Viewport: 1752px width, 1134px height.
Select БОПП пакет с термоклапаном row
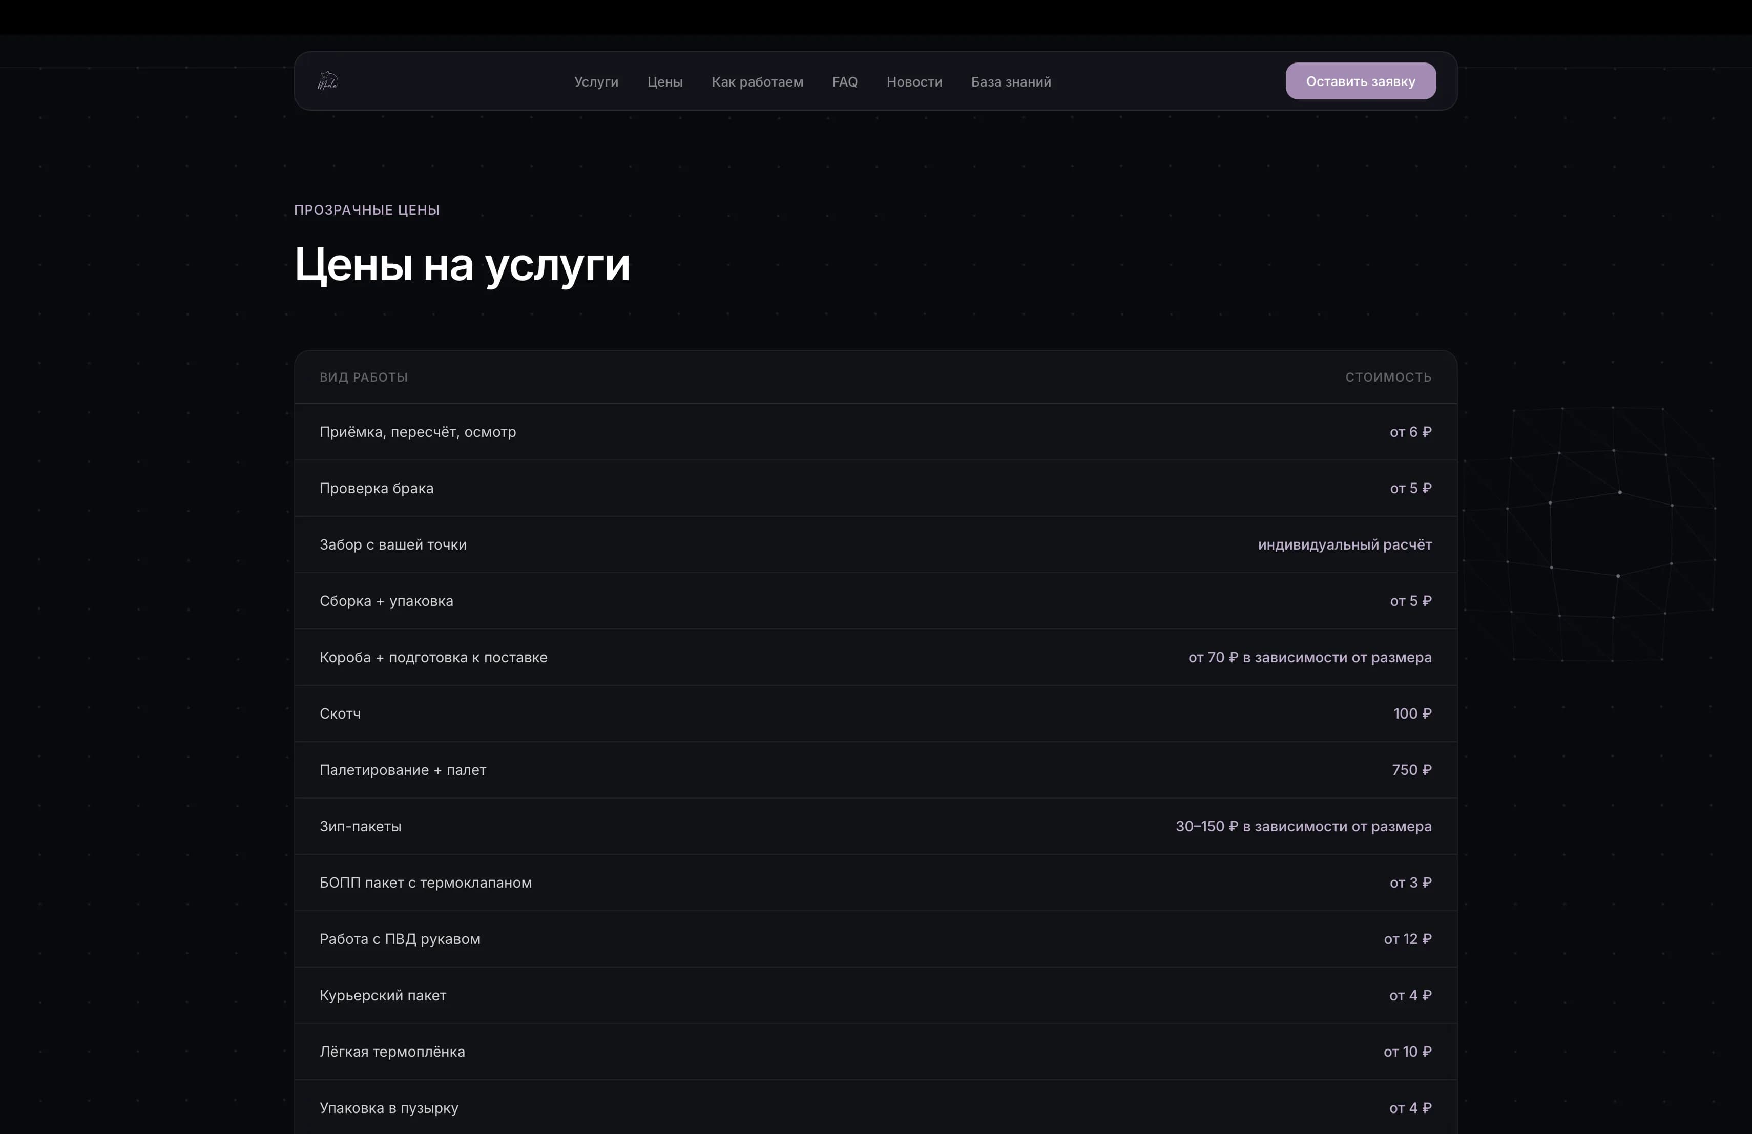[x=875, y=883]
